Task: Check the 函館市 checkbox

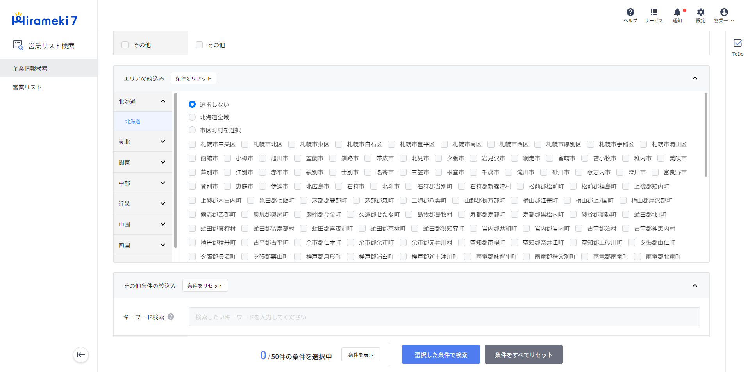Action: (x=192, y=158)
